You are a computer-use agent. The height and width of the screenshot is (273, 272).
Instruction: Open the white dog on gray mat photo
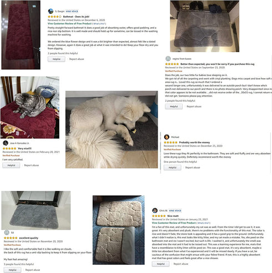[x=112, y=129]
